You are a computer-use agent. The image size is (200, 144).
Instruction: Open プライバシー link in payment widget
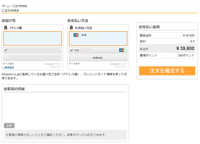pos(121,67)
